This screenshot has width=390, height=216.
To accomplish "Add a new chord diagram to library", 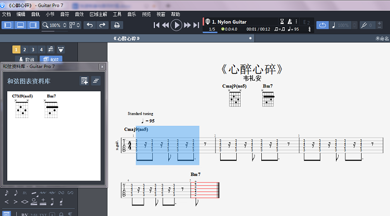I will click(84, 81).
